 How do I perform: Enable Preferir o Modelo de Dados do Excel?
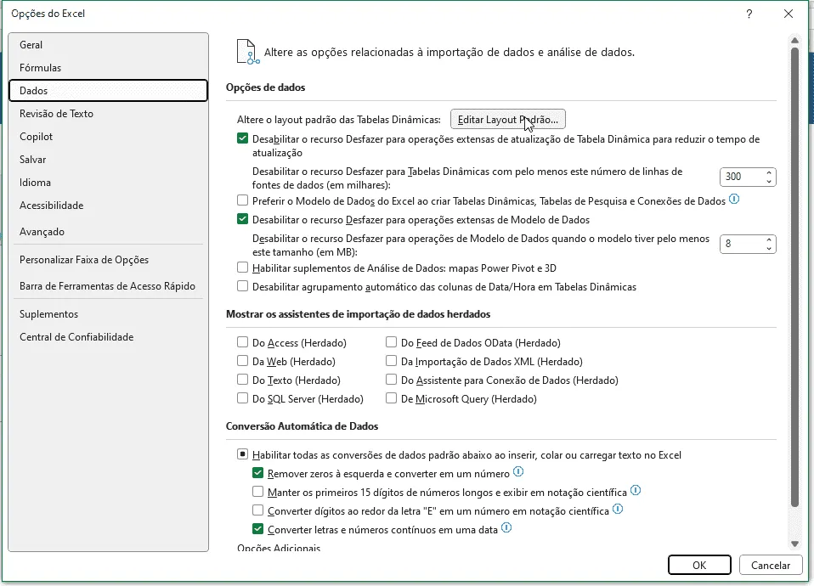(242, 200)
